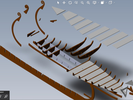133x100 pixels.
Task: Select the triangular gray deck plank
Action: (x=58, y=11)
